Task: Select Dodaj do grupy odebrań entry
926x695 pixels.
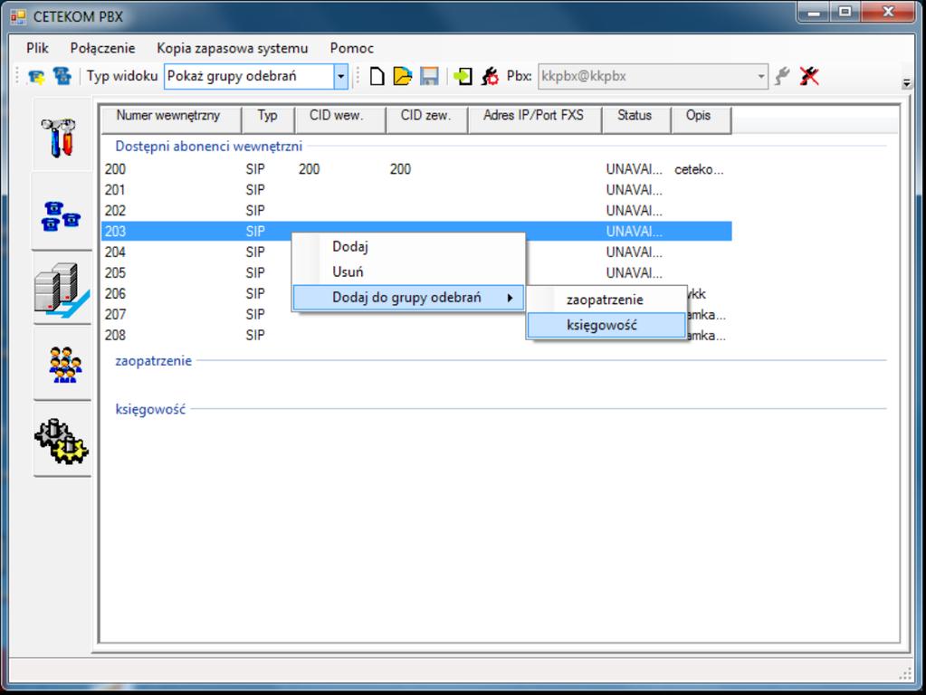Action: coord(408,298)
